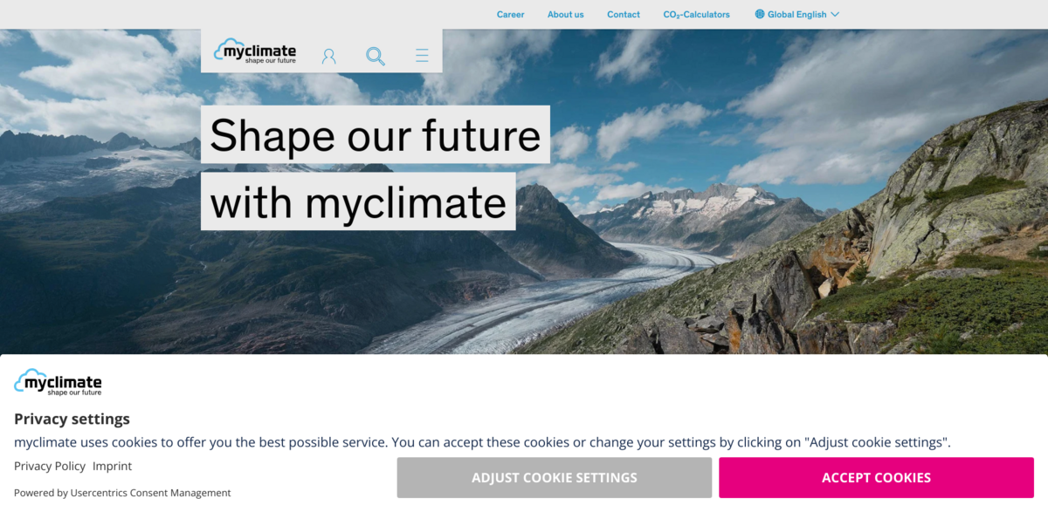Navigate to the Career page

point(510,14)
